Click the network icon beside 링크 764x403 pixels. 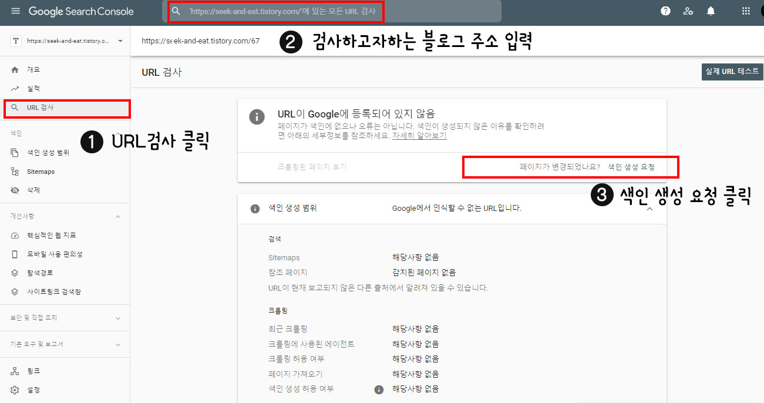click(15, 371)
